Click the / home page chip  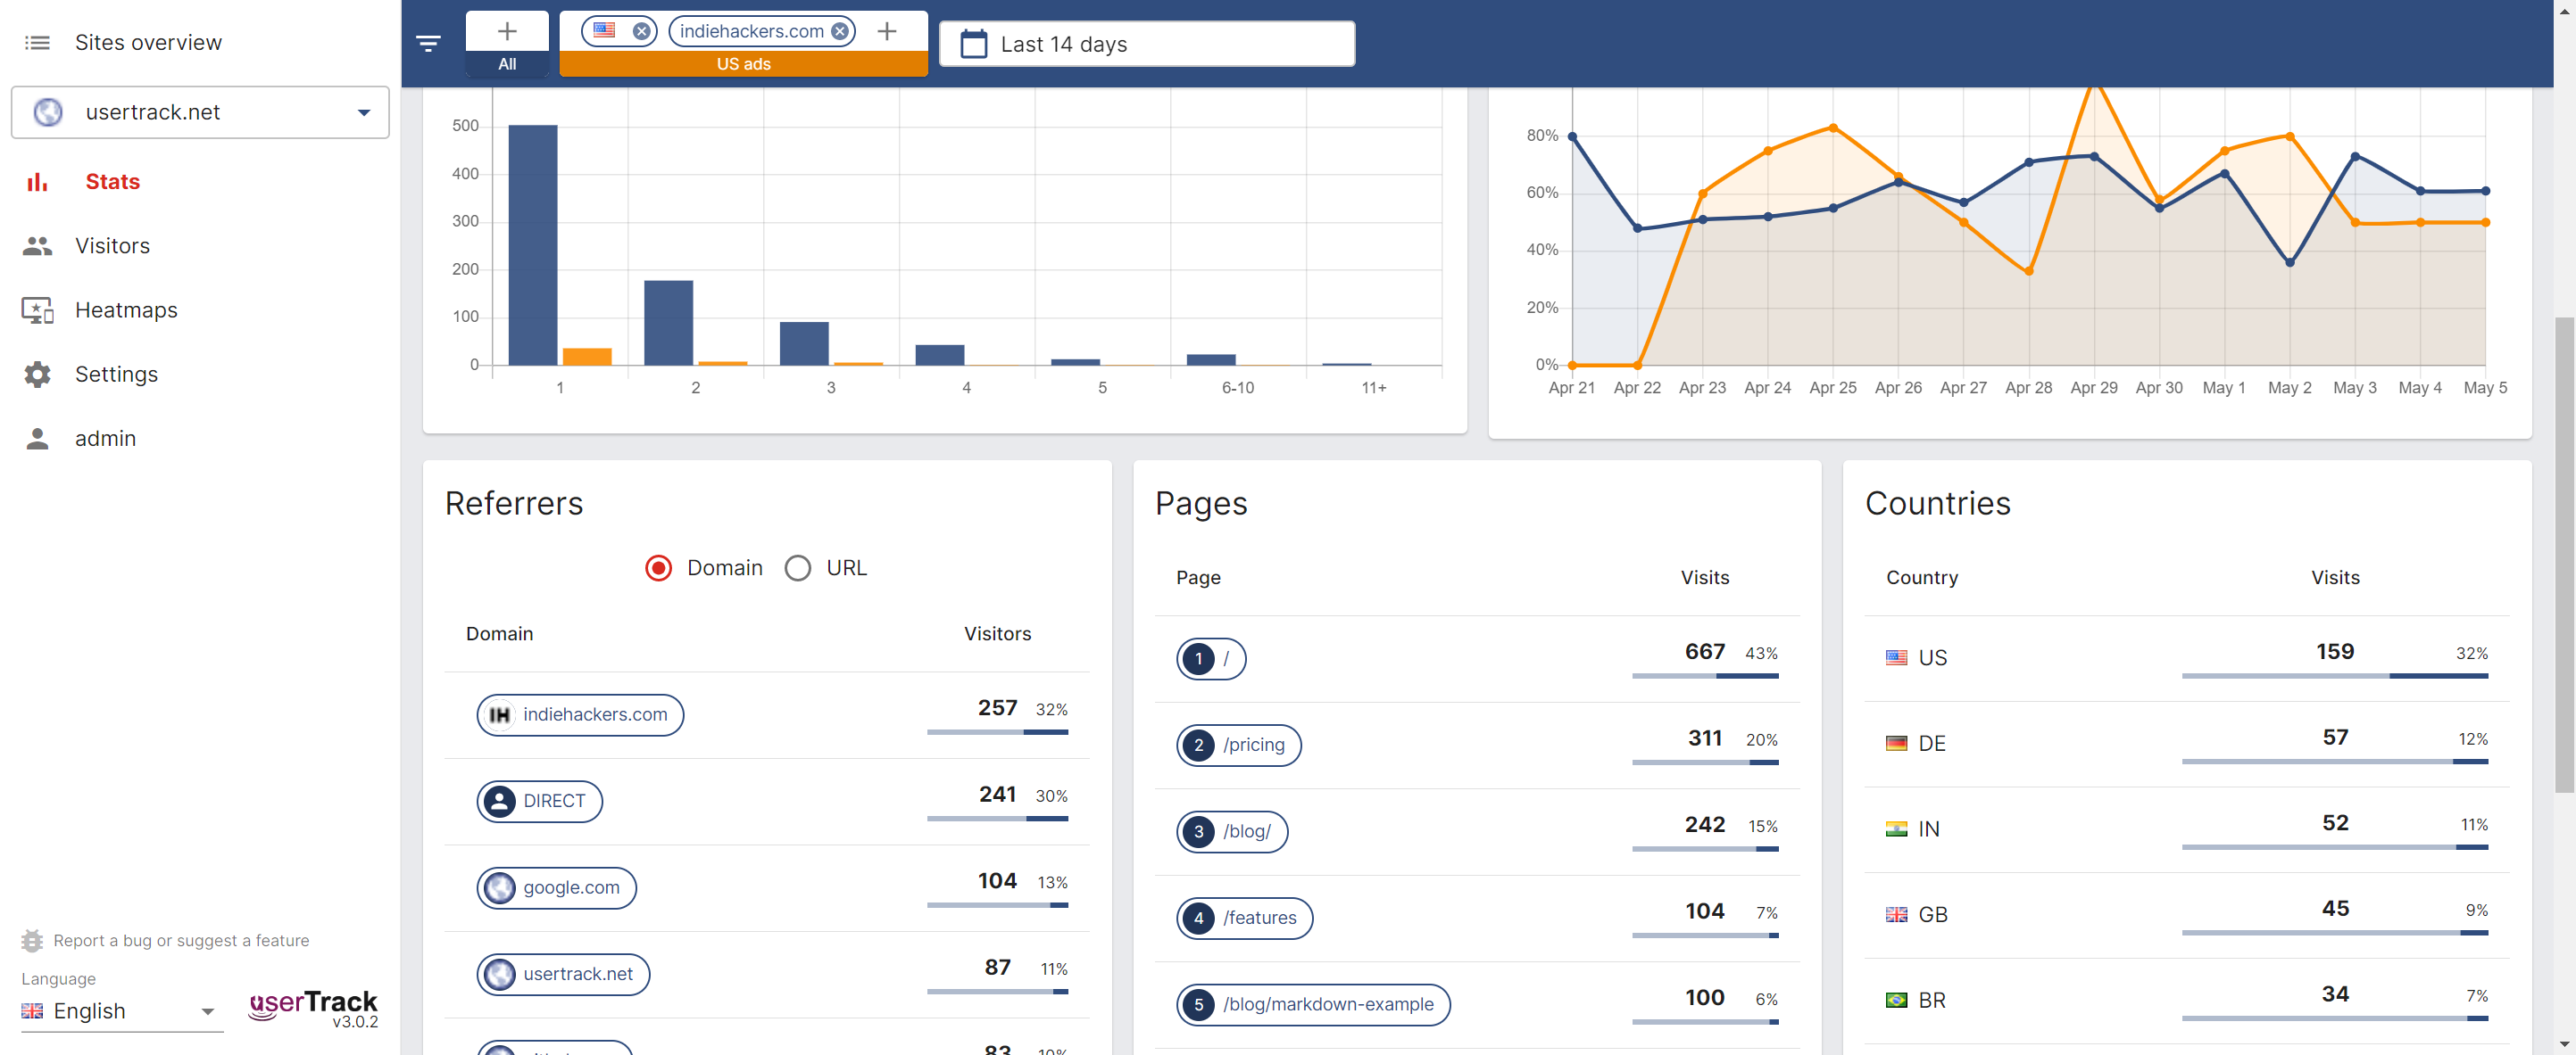coord(1211,659)
